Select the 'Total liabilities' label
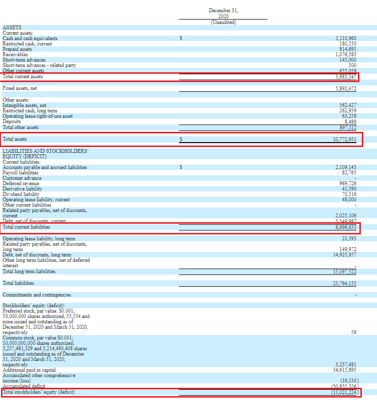 (x=18, y=283)
